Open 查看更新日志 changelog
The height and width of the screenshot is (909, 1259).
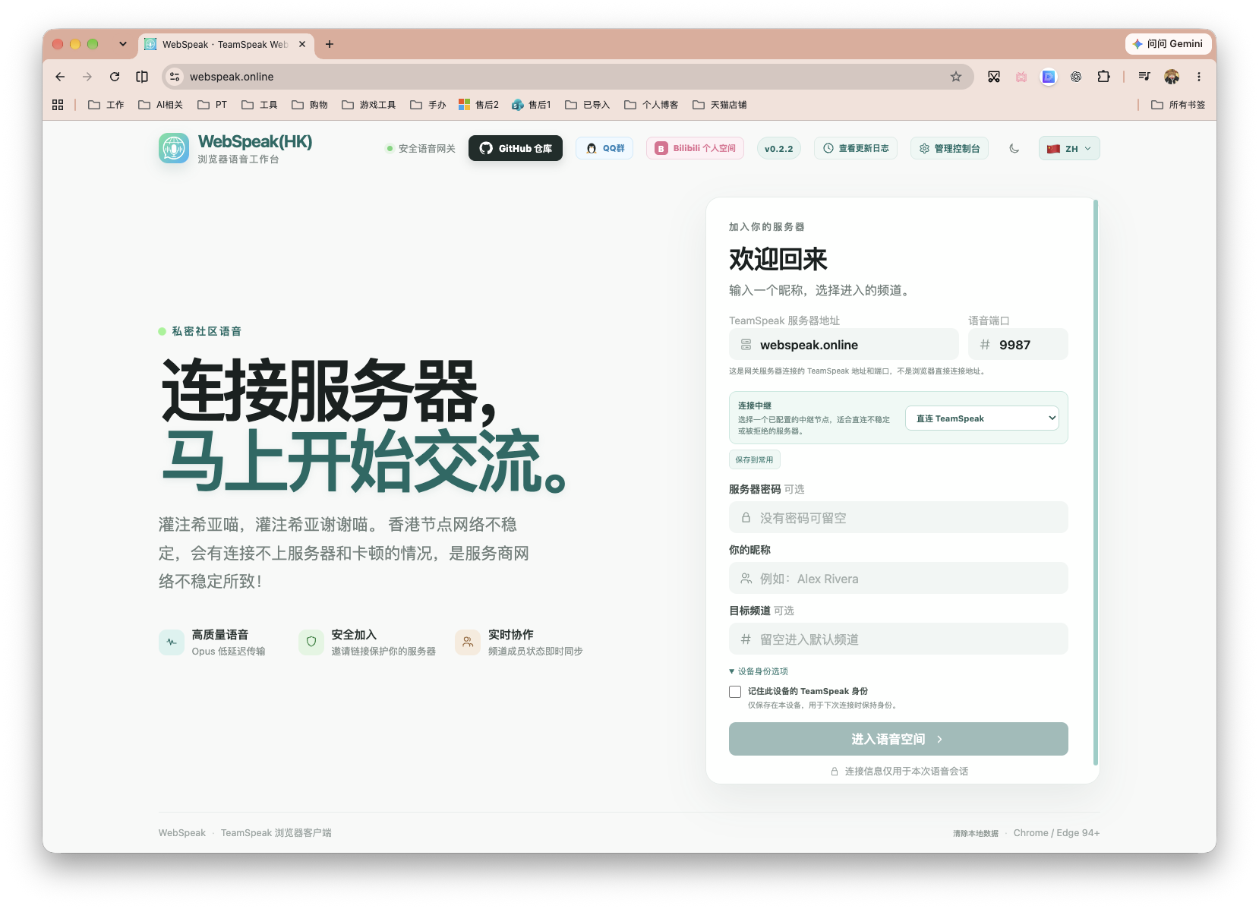856,148
